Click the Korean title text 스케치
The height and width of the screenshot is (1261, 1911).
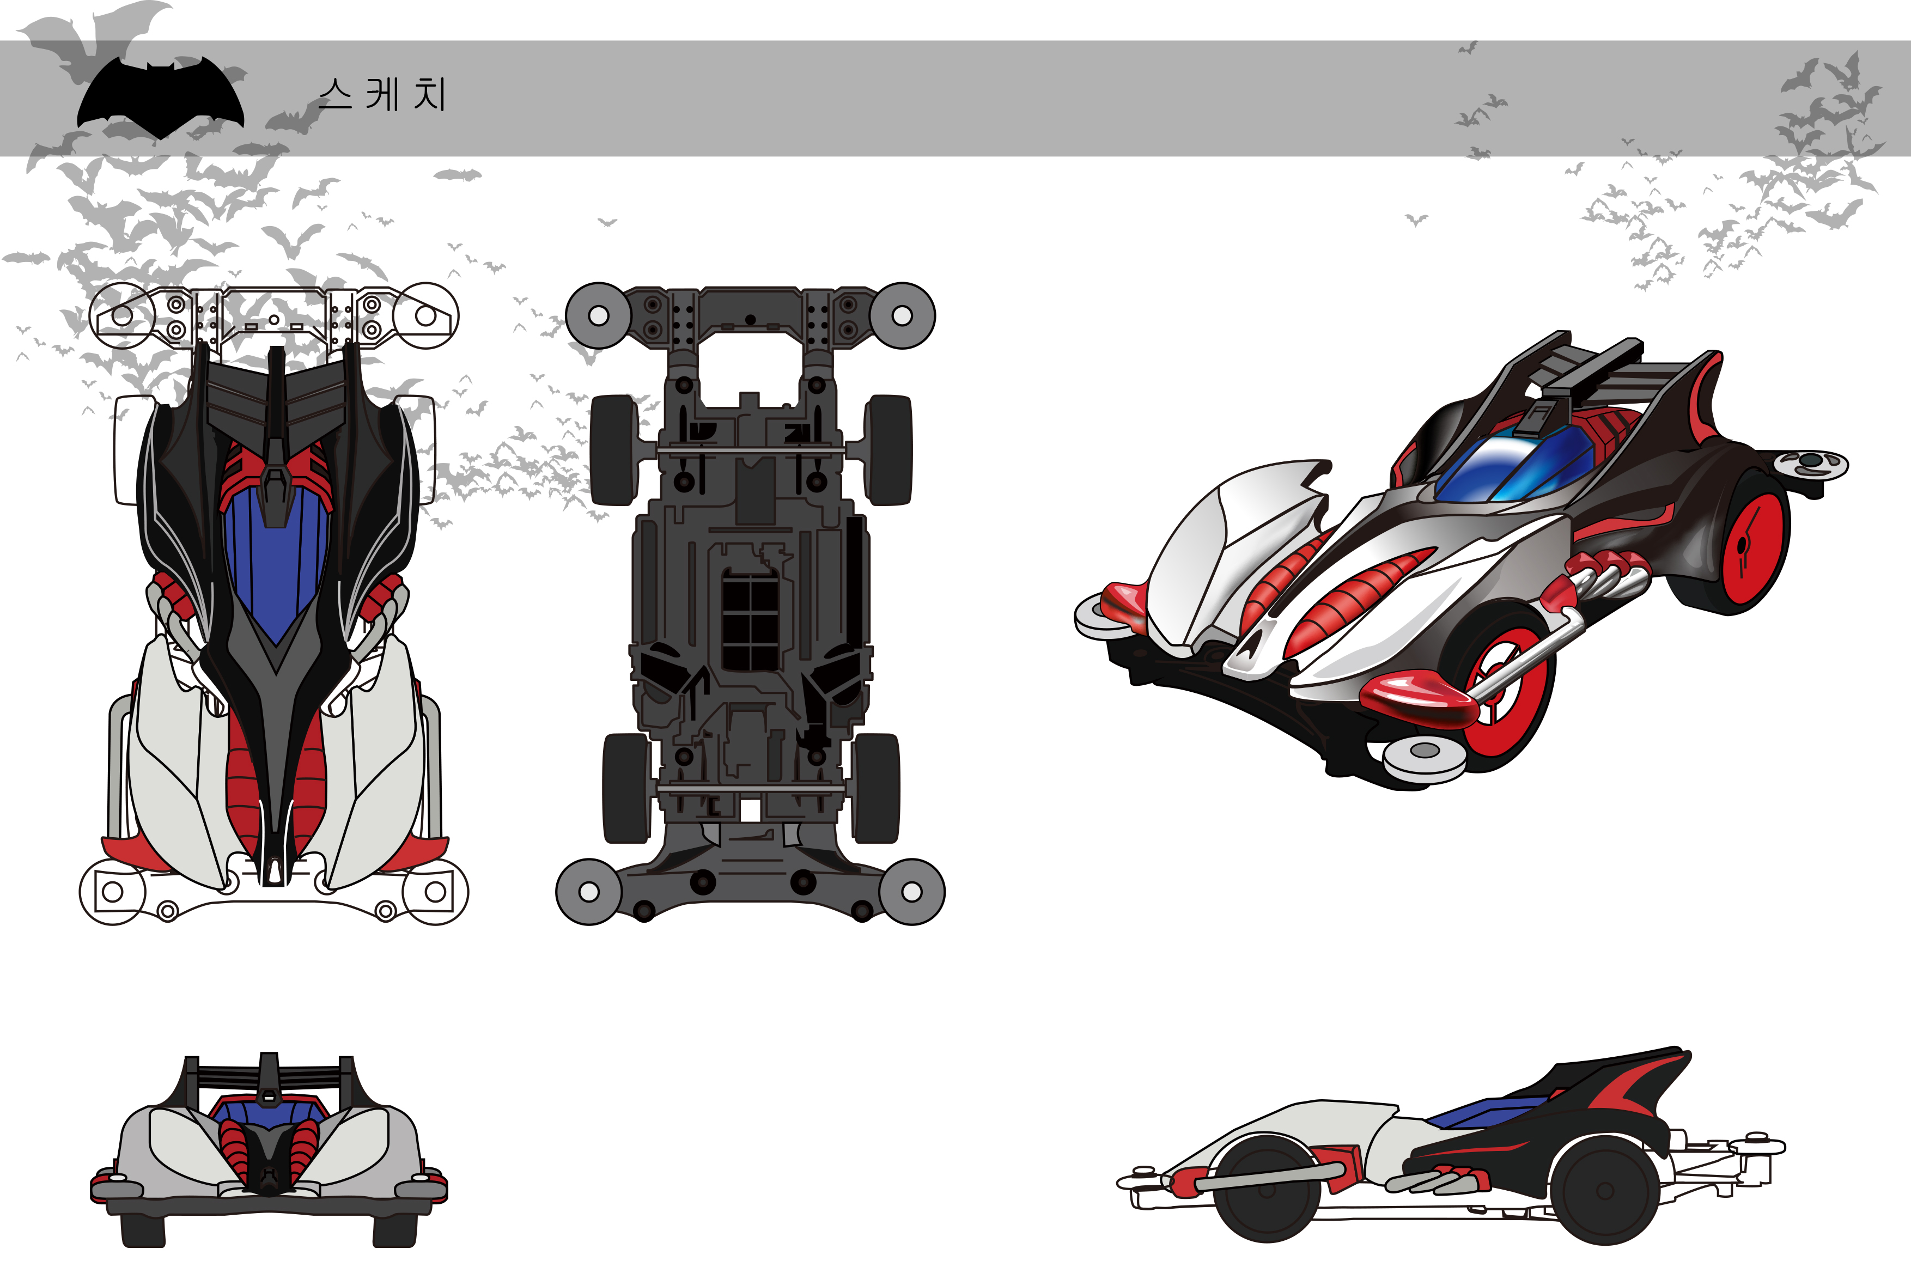(382, 95)
